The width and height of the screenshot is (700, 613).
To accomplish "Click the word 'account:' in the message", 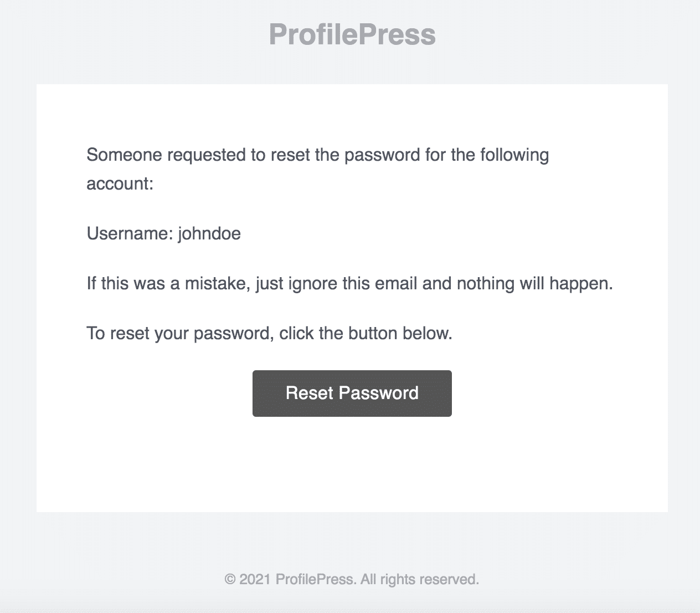I will point(120,183).
